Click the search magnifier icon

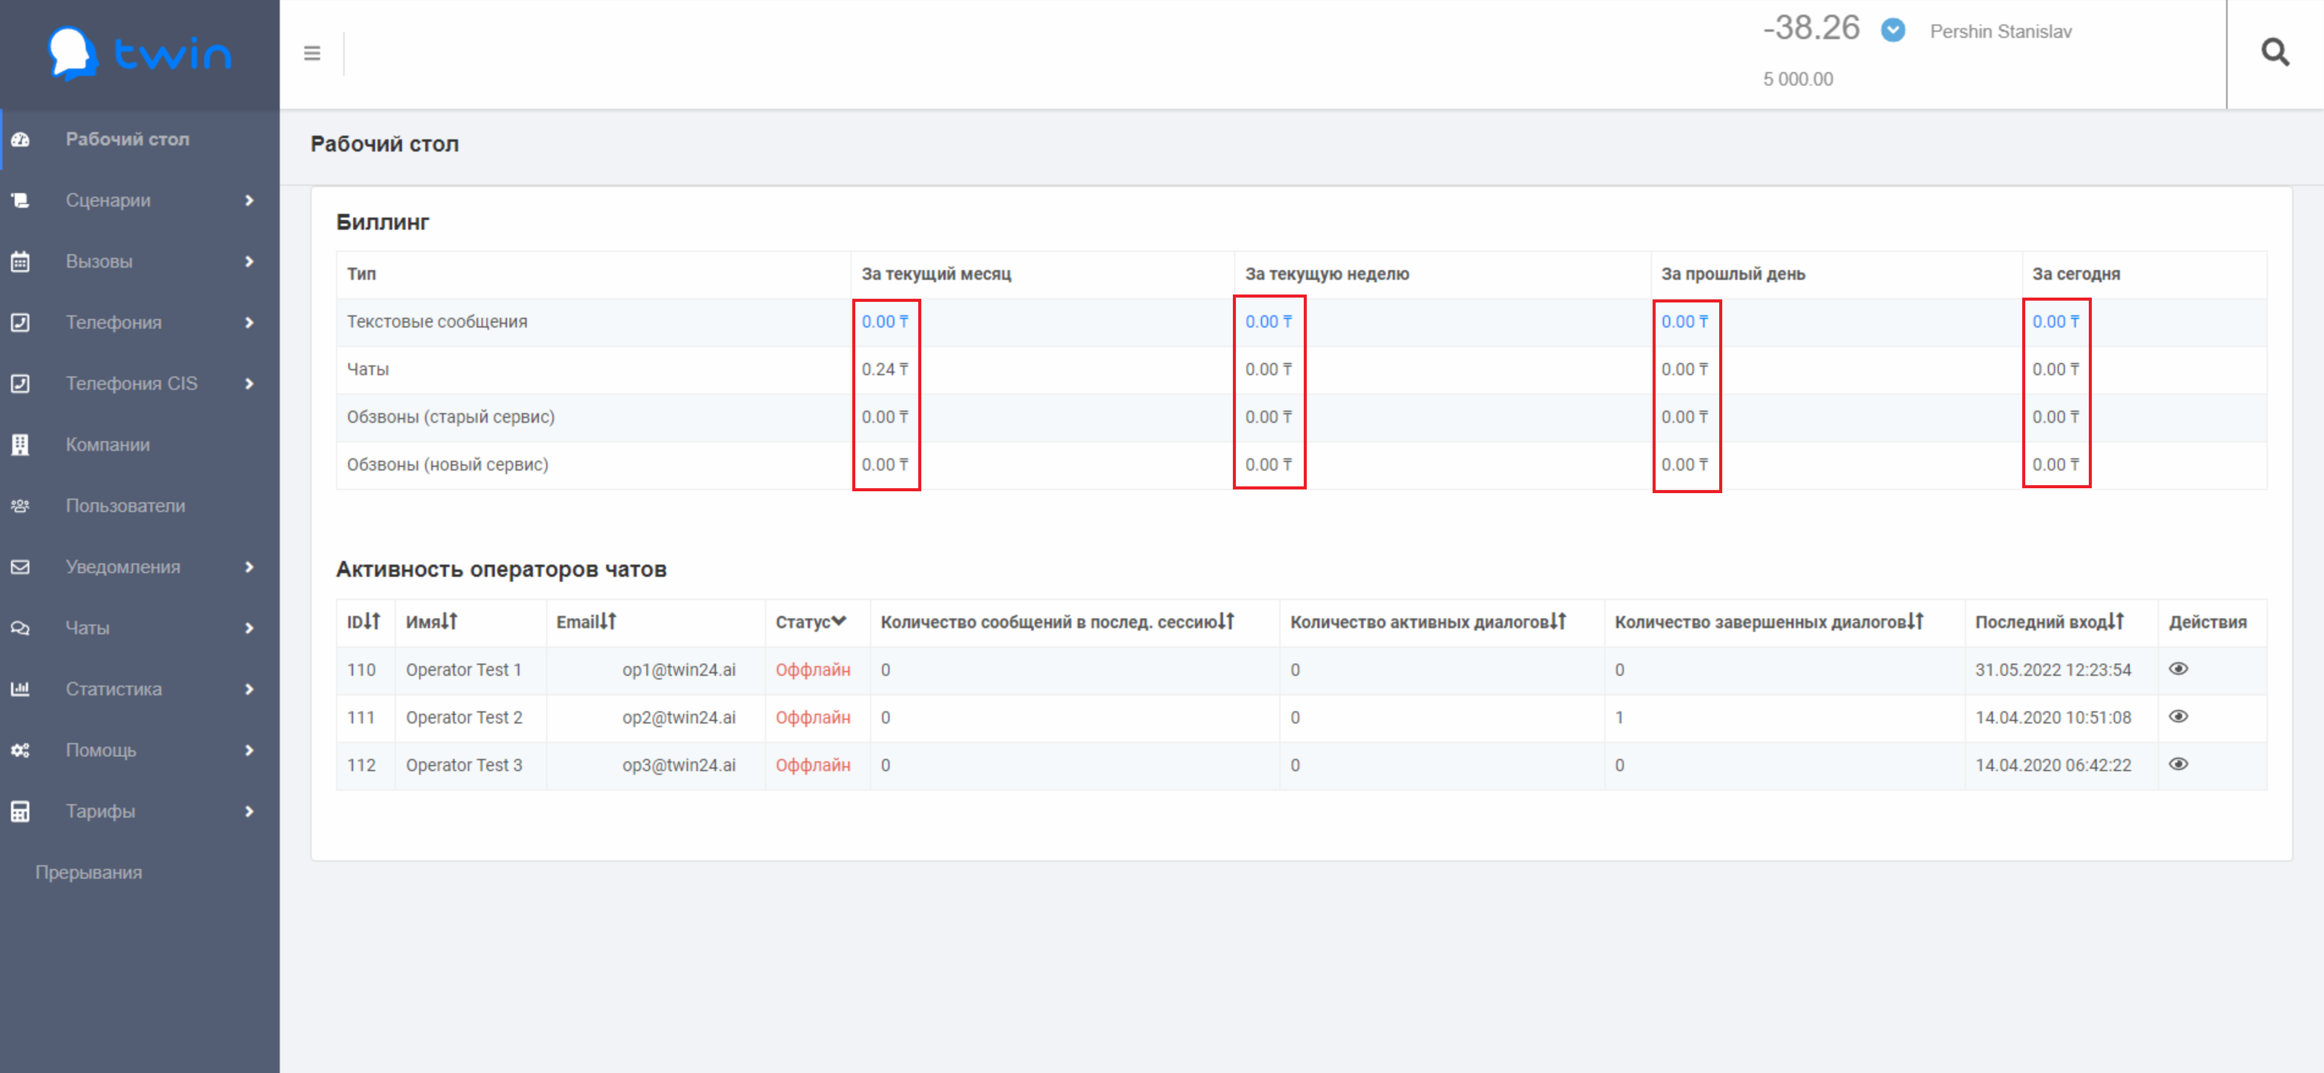(x=2275, y=53)
